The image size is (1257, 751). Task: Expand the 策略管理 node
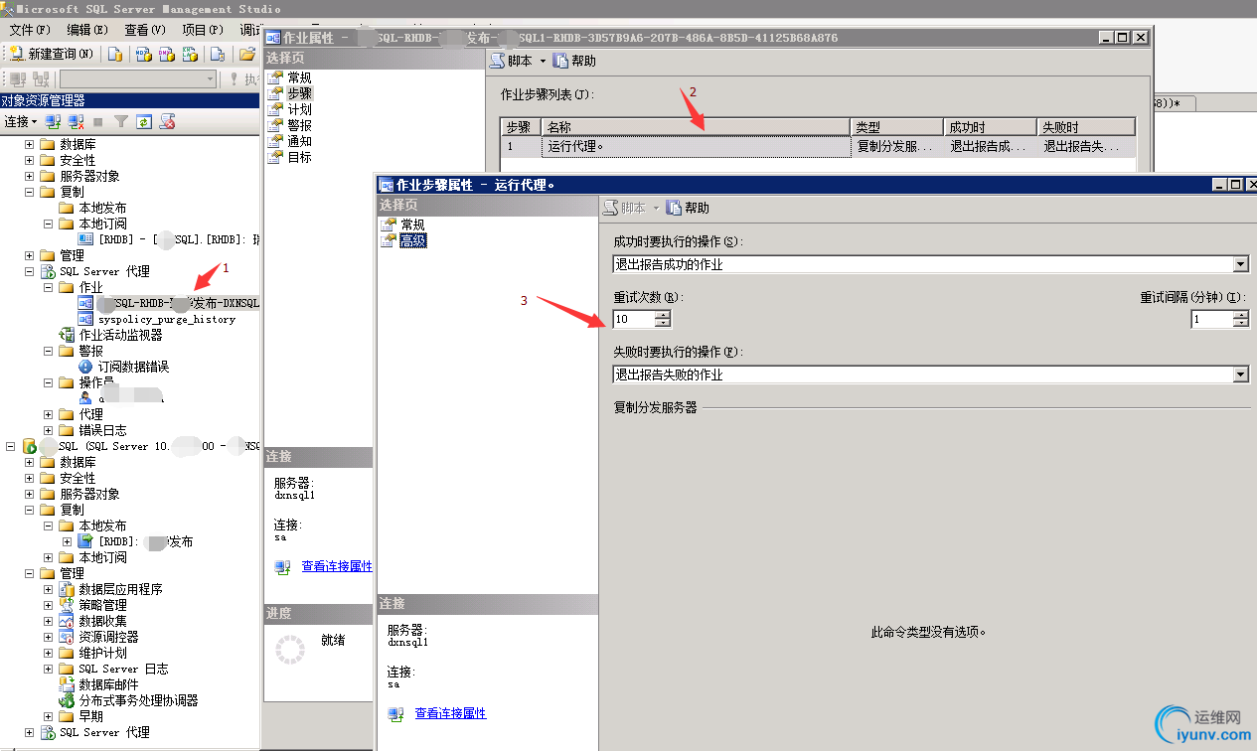click(x=49, y=605)
